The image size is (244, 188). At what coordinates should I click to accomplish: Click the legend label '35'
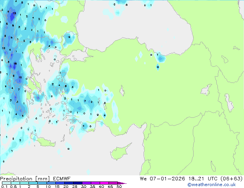coord(92,186)
